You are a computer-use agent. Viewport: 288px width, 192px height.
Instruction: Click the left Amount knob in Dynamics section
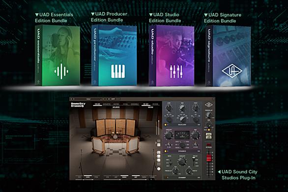169,135
